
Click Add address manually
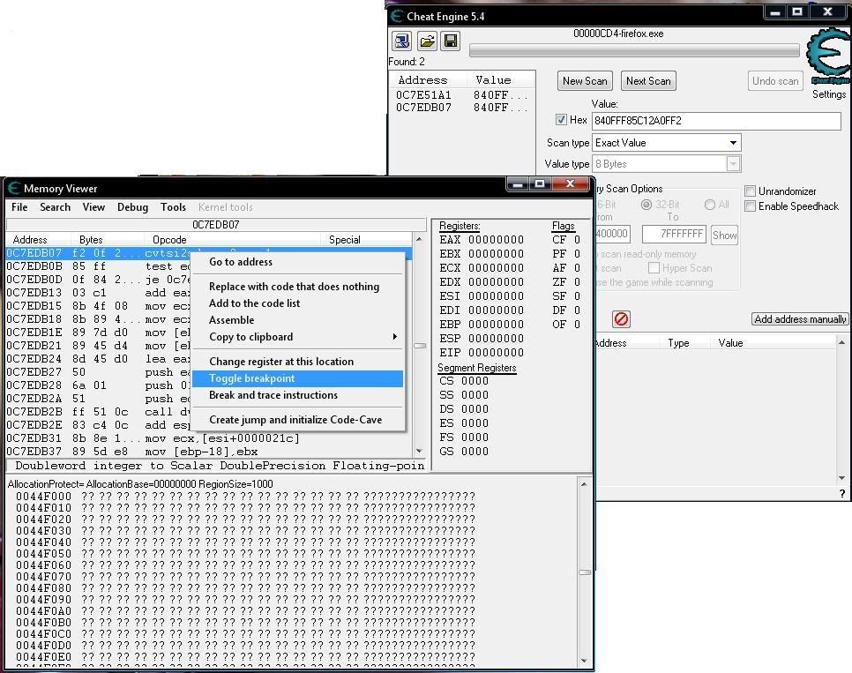[800, 319]
